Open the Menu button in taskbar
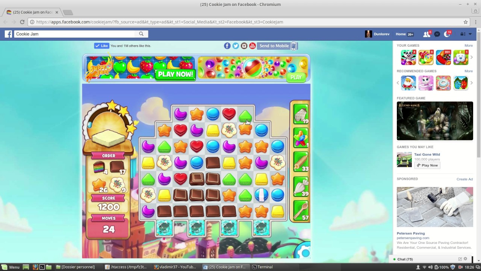 (x=11, y=267)
